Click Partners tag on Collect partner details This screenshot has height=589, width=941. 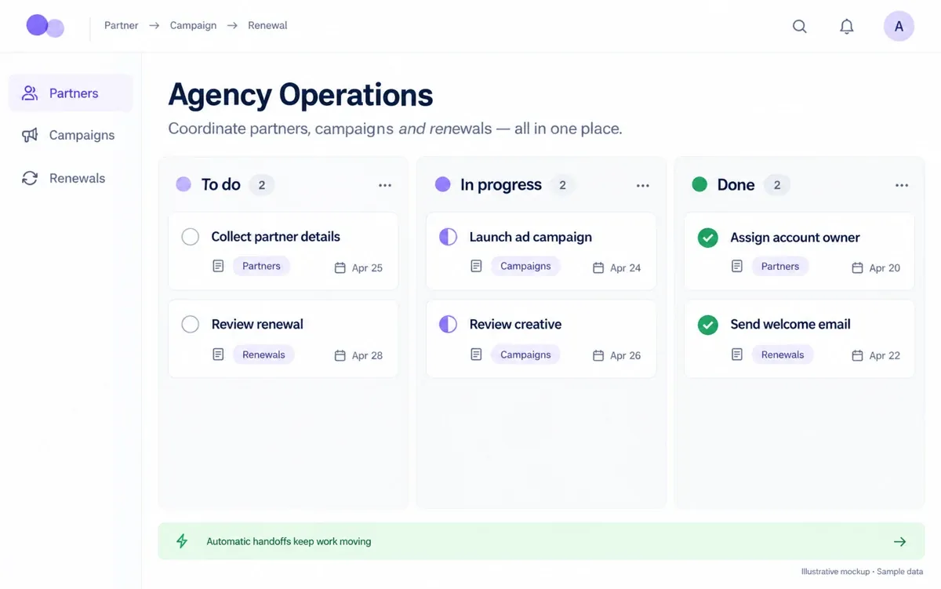click(x=261, y=266)
